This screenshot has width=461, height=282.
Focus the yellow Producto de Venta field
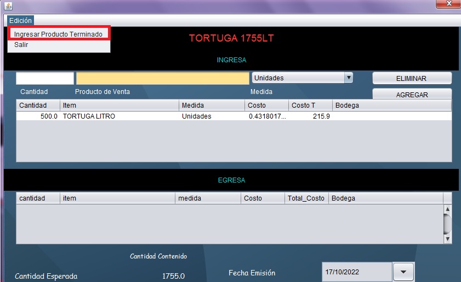(162, 78)
